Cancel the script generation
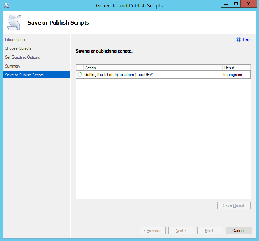The image size is (259, 241). (238, 231)
